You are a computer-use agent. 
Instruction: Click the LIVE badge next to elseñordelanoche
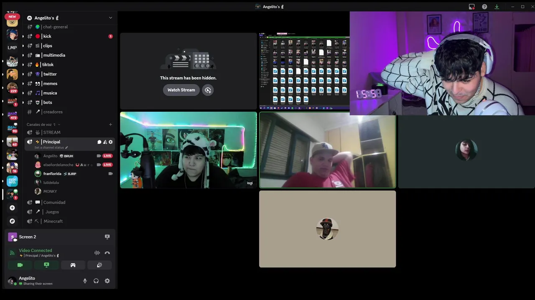(x=107, y=165)
